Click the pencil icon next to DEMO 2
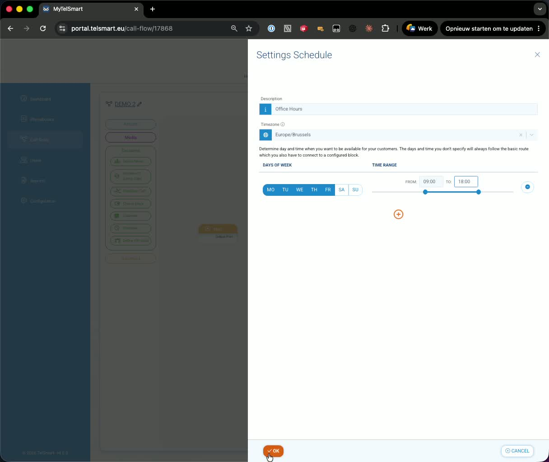549x462 pixels. pos(140,104)
